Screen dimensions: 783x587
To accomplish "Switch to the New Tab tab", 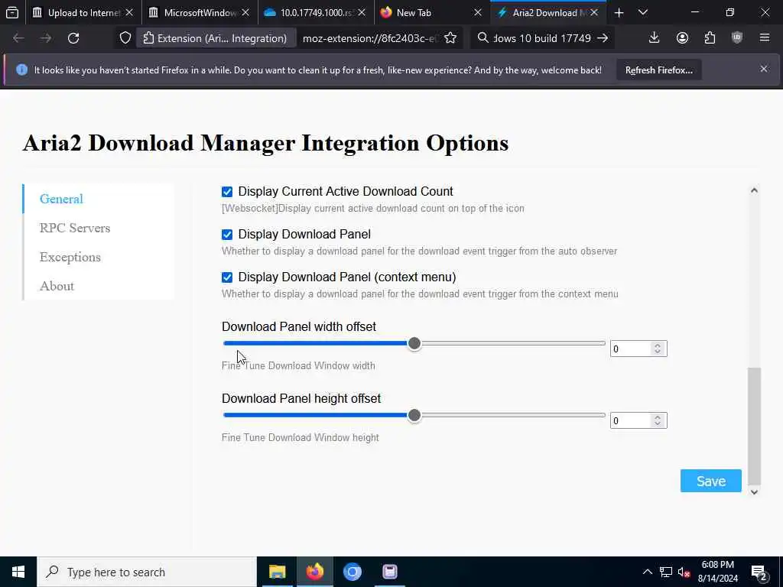I will click(430, 12).
